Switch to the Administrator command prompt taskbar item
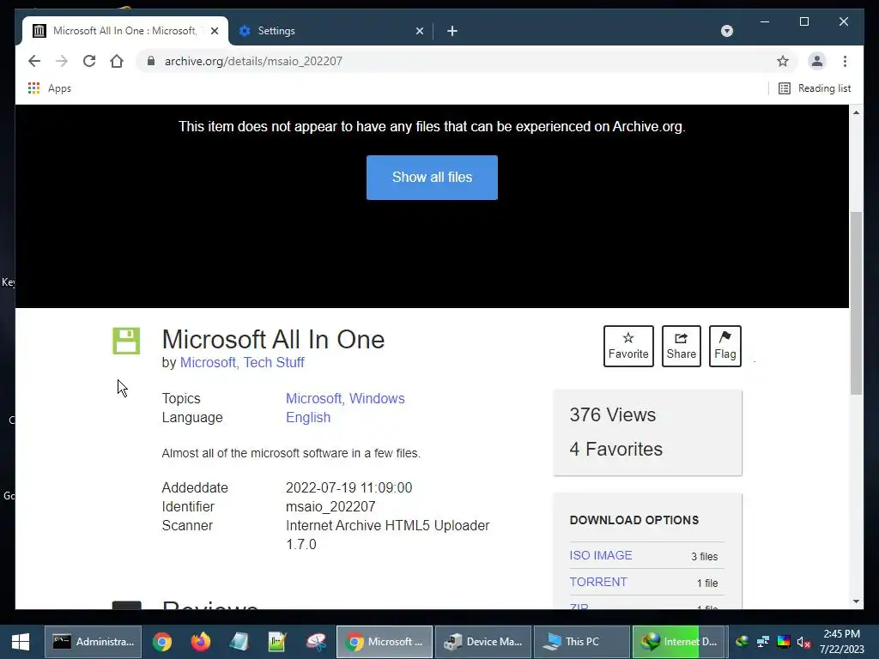The width and height of the screenshot is (879, 659). (x=93, y=642)
